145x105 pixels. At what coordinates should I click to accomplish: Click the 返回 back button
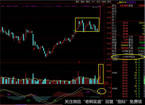pyautogui.click(x=109, y=2)
